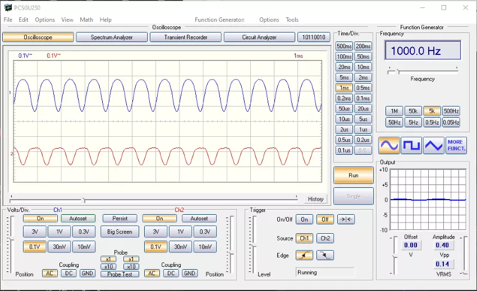
Task: Turn the trigger On
Action: 304,219
